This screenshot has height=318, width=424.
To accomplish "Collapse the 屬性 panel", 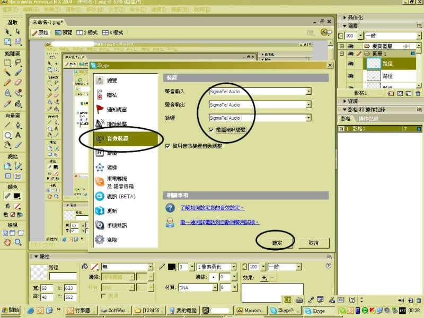I will [36, 257].
